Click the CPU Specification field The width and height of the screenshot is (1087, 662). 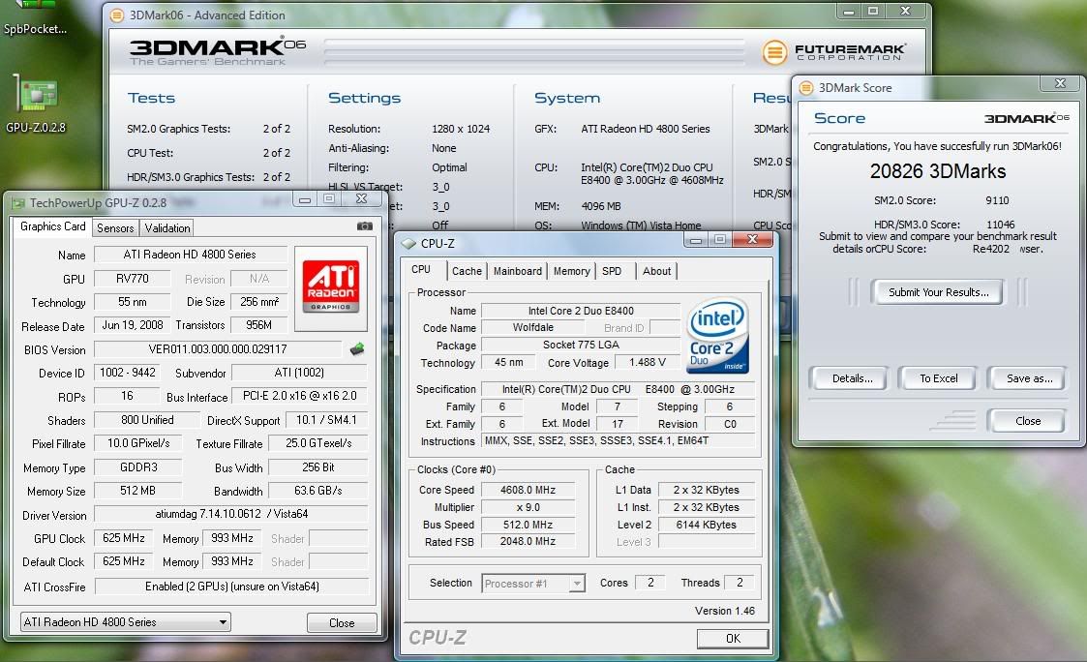[x=618, y=390]
